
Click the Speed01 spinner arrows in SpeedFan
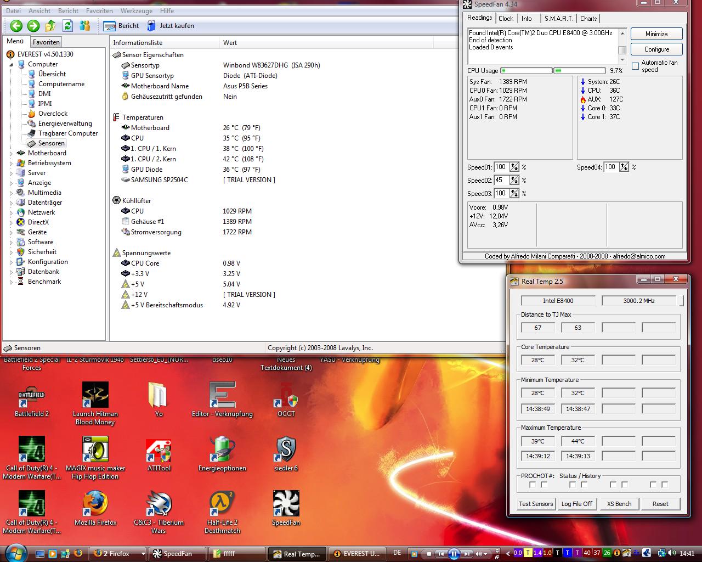(x=514, y=167)
